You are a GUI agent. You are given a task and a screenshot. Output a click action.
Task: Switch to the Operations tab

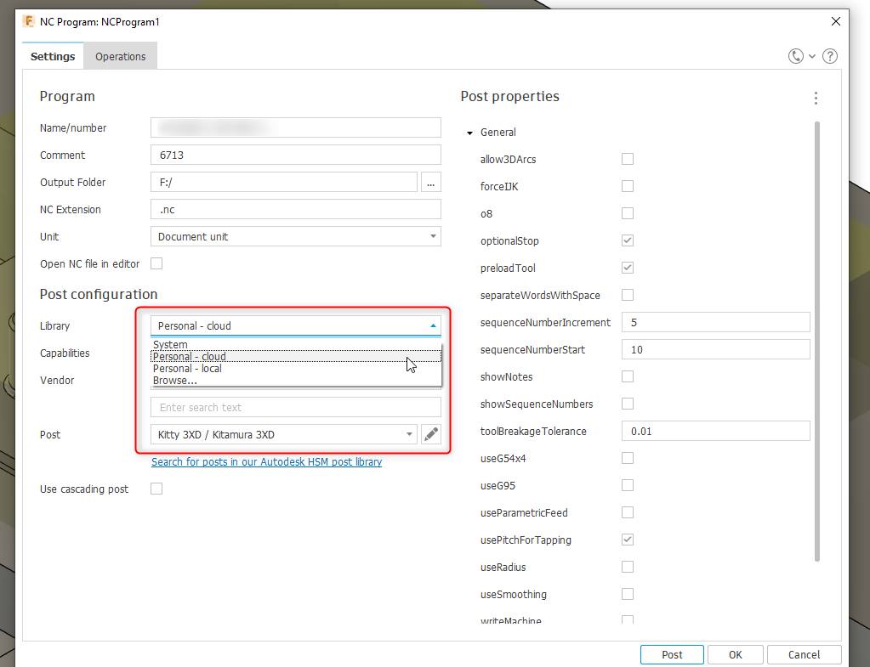click(x=121, y=57)
